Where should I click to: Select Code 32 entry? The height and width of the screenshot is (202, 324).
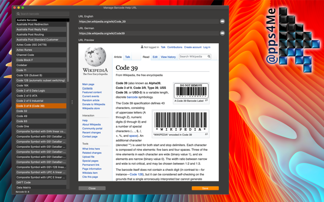click(x=41, y=111)
